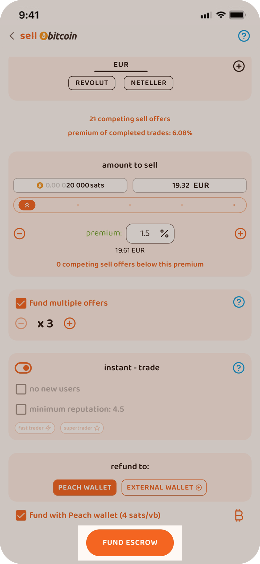Choose External Wallet for refund

point(164,488)
